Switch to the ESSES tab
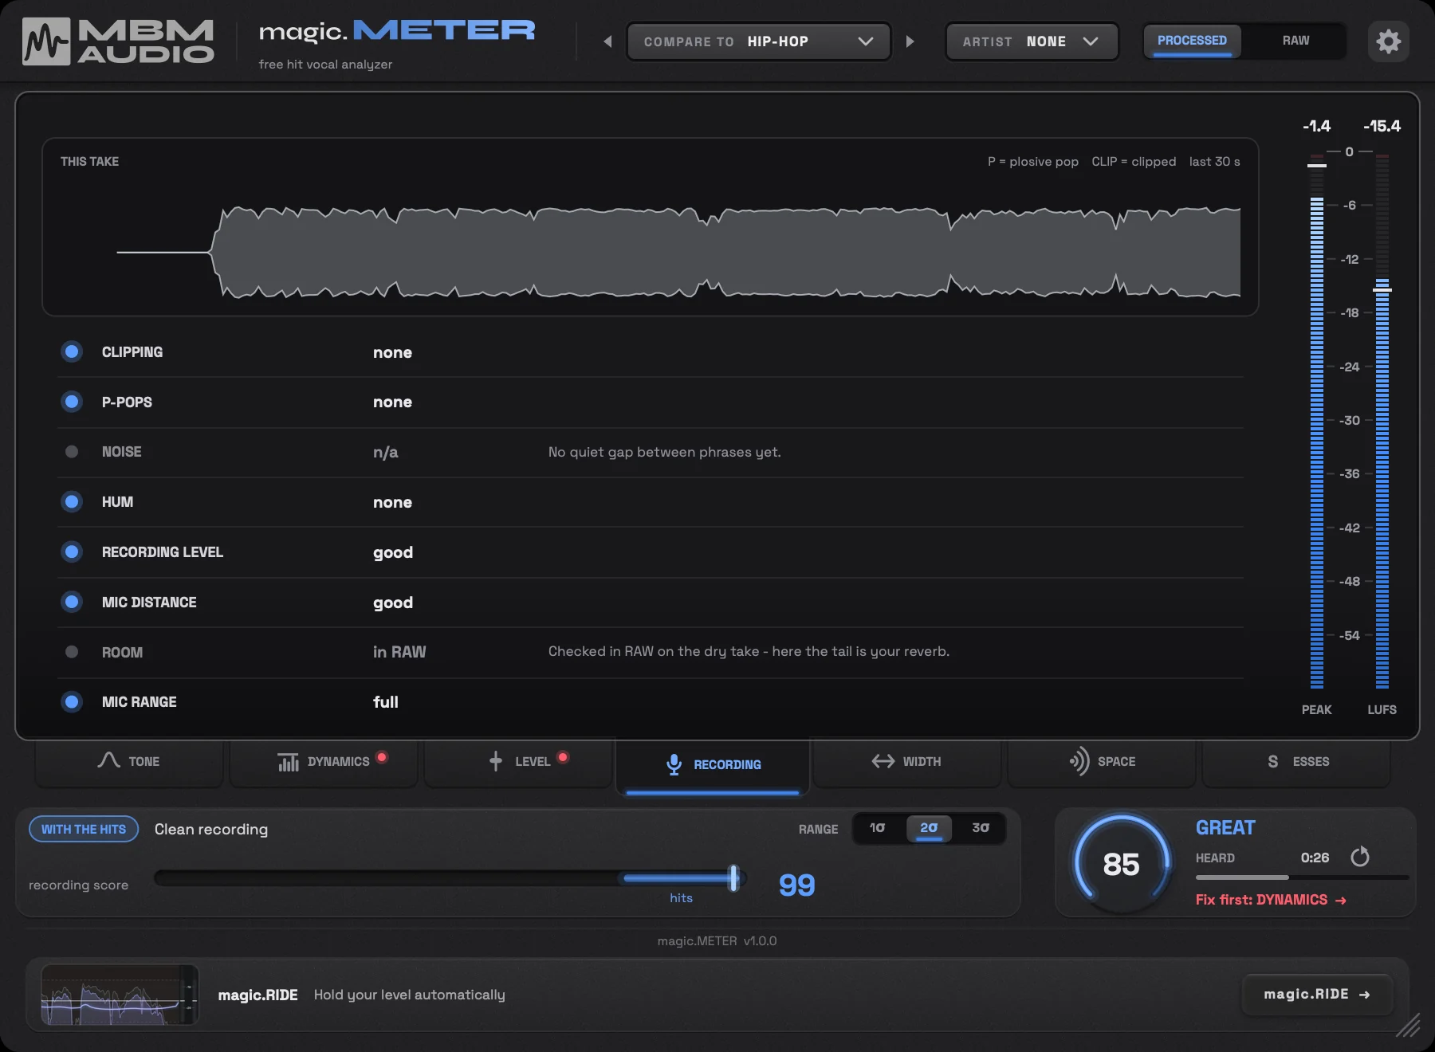1435x1052 pixels. pyautogui.click(x=1296, y=763)
